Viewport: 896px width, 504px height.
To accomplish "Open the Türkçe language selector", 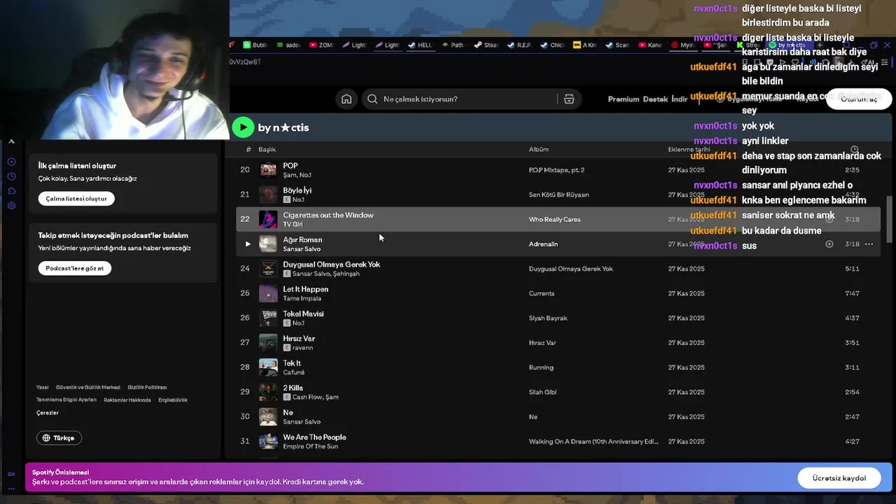I will (x=59, y=438).
